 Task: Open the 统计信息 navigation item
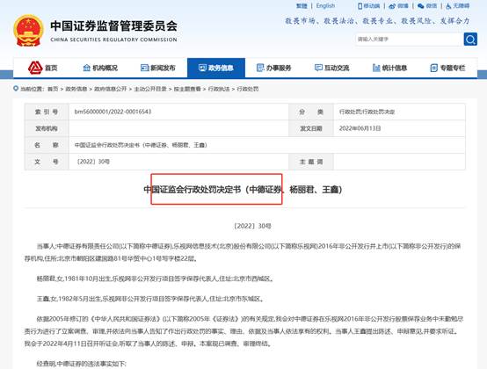point(389,68)
